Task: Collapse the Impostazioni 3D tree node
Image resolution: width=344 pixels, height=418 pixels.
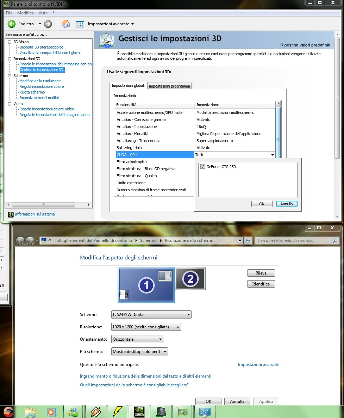Action: (10, 59)
